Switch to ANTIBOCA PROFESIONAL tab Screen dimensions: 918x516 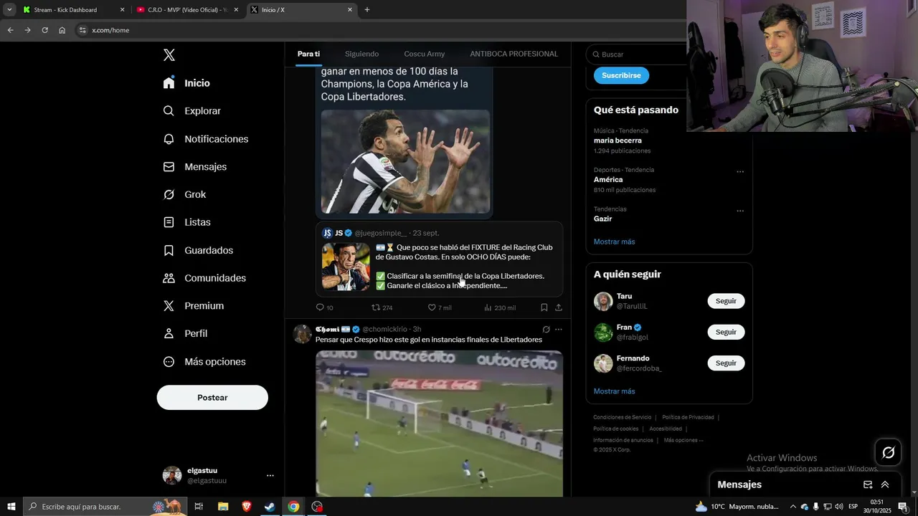click(x=514, y=54)
